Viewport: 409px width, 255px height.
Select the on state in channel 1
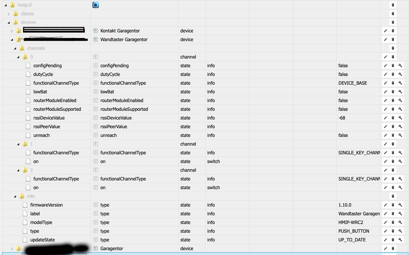point(36,162)
